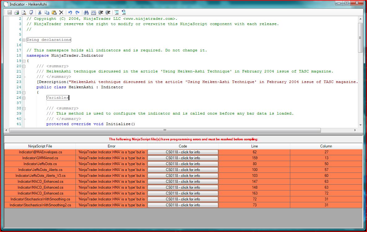Open Find with the binoculars icon
367x232 pixels.
click(86, 13)
